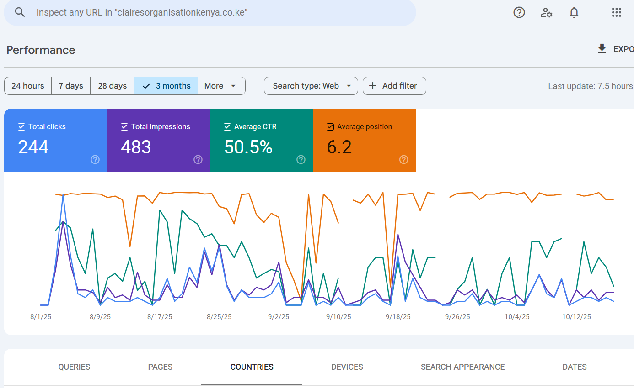The height and width of the screenshot is (388, 634).
Task: Disable the Average CTR checkbox
Action: pos(227,127)
